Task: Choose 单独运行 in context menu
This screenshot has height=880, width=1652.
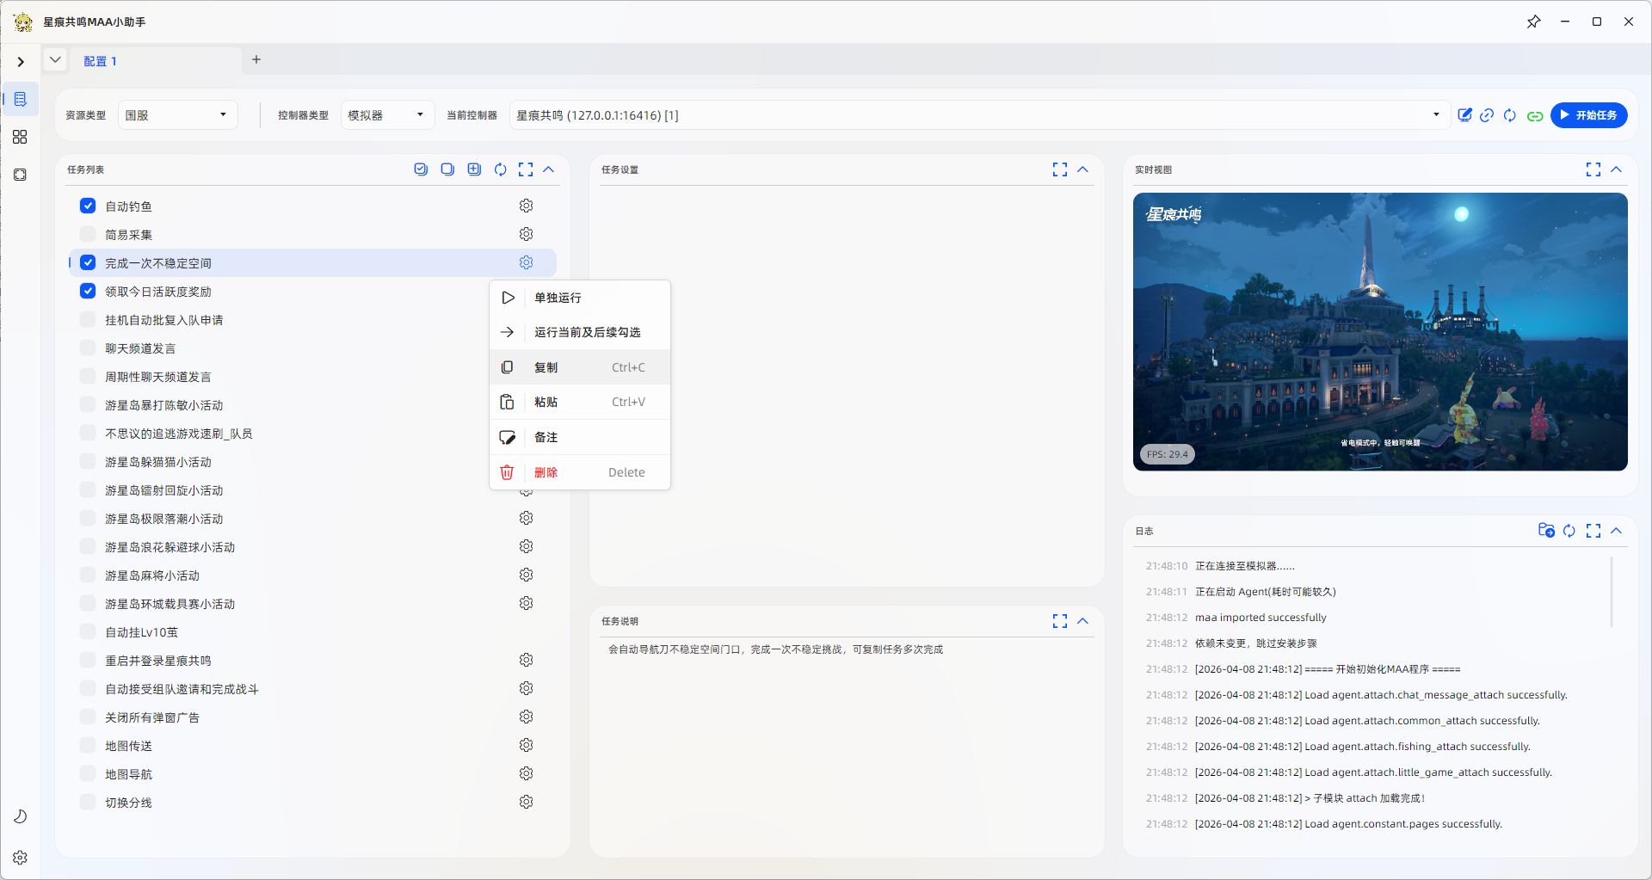Action: click(580, 298)
